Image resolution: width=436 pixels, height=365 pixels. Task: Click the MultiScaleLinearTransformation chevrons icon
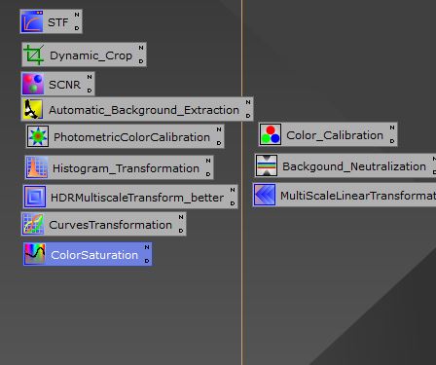tap(265, 195)
